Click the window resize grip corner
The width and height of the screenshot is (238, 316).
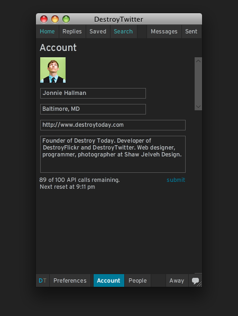tap(199, 284)
